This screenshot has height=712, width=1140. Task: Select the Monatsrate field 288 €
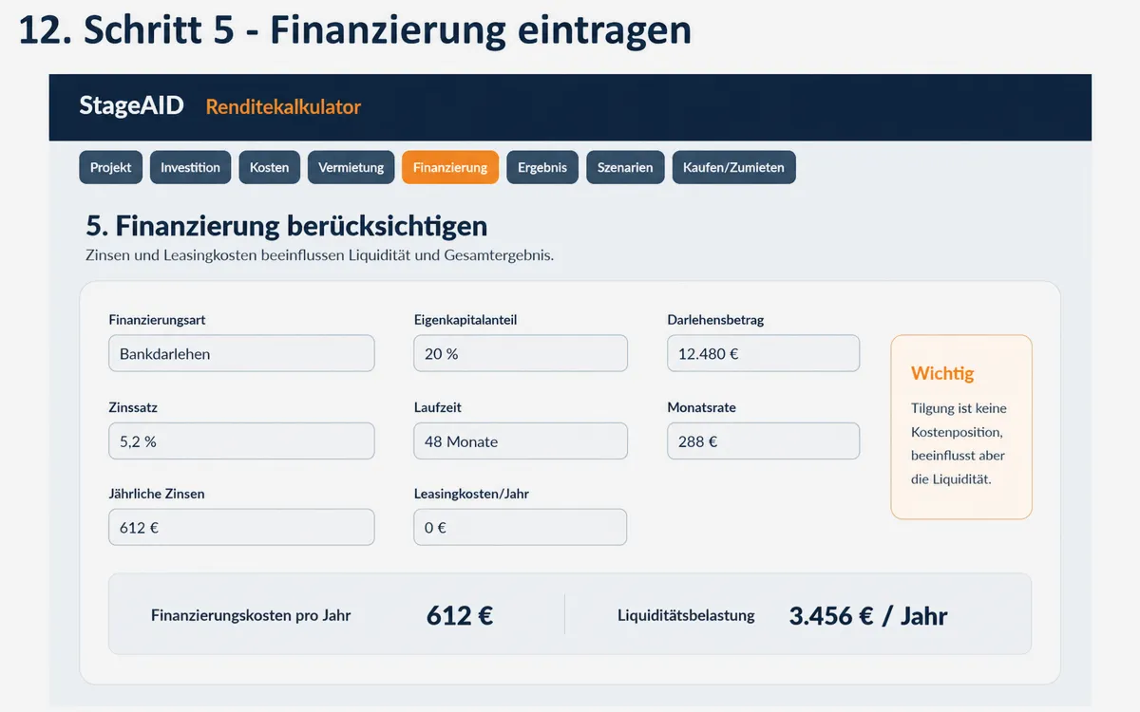764,441
